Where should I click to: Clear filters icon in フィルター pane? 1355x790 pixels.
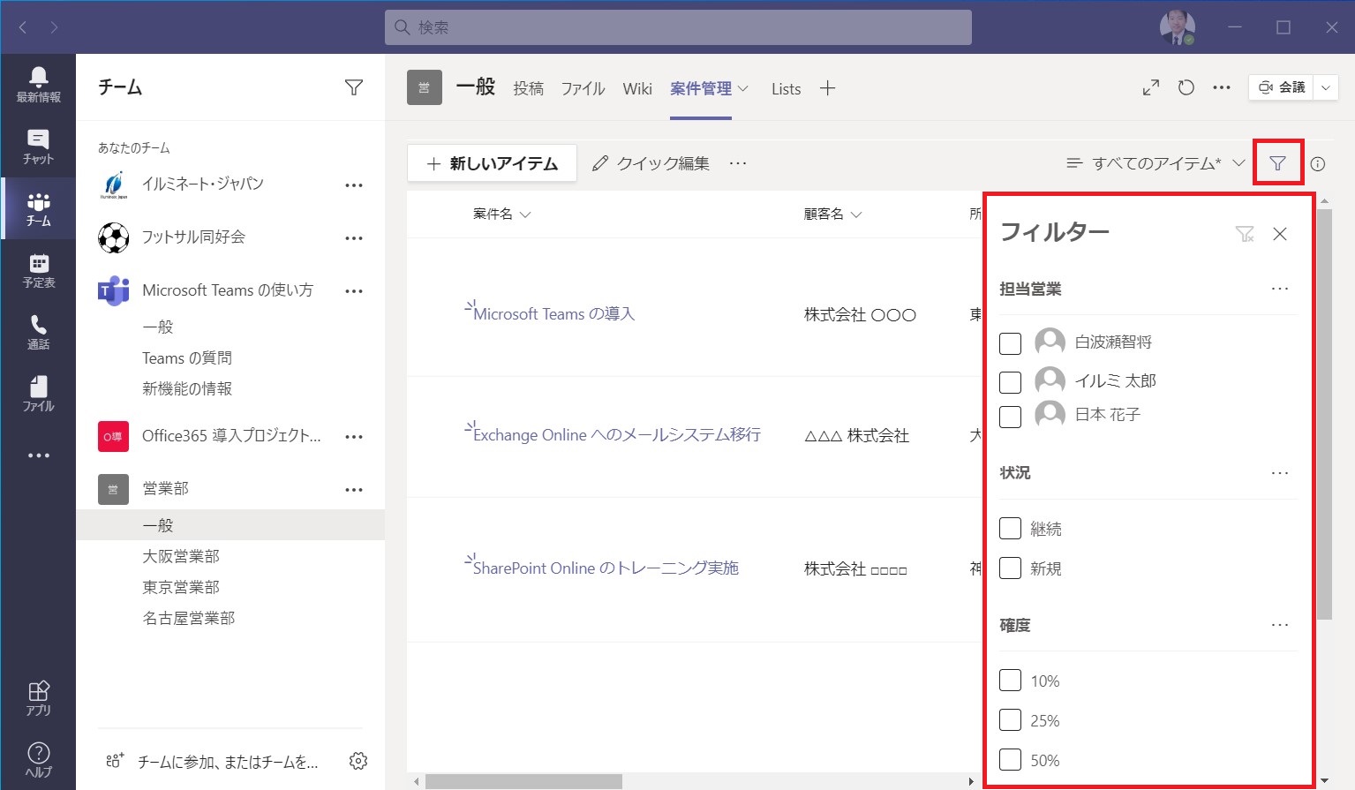pyautogui.click(x=1244, y=234)
